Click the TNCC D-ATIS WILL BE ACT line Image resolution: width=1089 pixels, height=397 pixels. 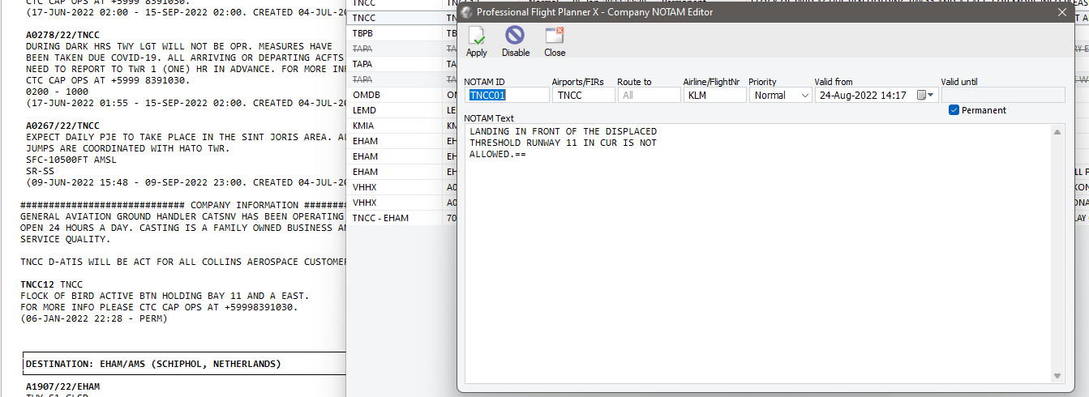(183, 263)
